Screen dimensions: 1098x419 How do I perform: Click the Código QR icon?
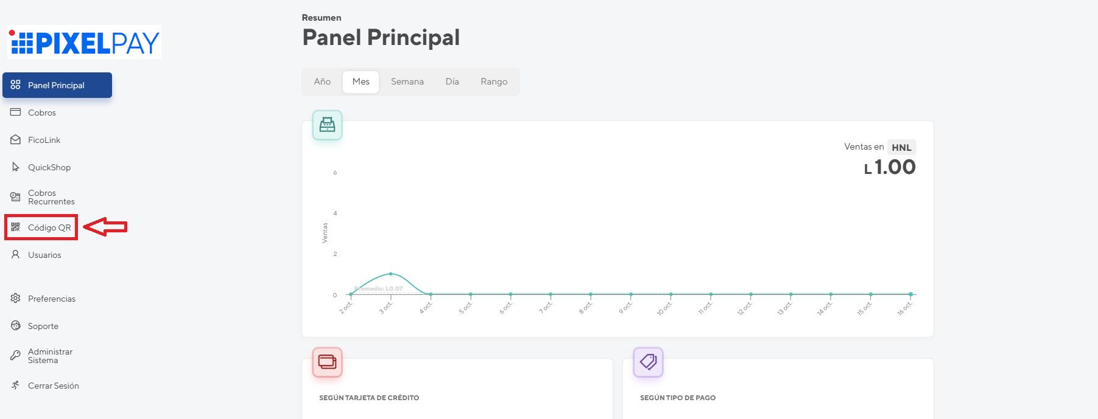[15, 227]
